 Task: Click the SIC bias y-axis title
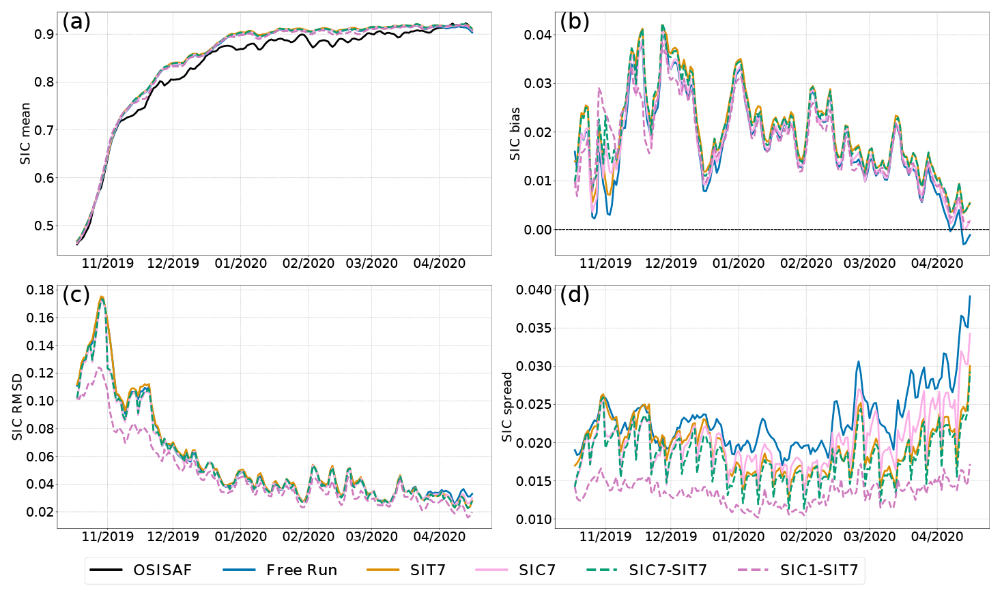(x=515, y=134)
